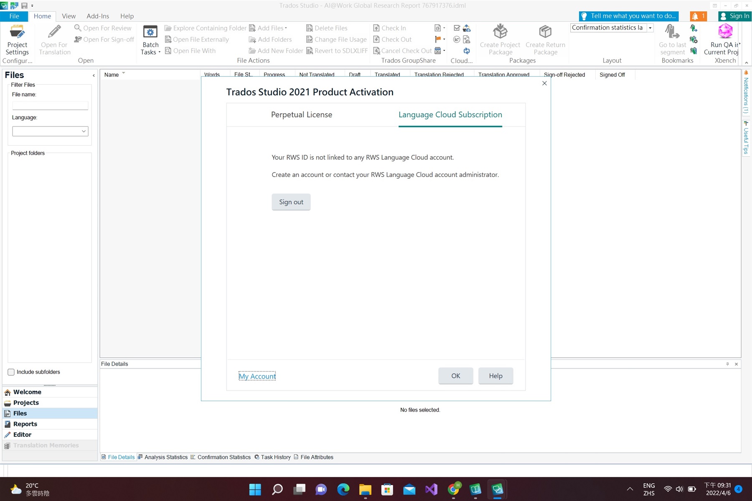The image size is (752, 501).
Task: Click the Sign out button
Action: tap(291, 202)
